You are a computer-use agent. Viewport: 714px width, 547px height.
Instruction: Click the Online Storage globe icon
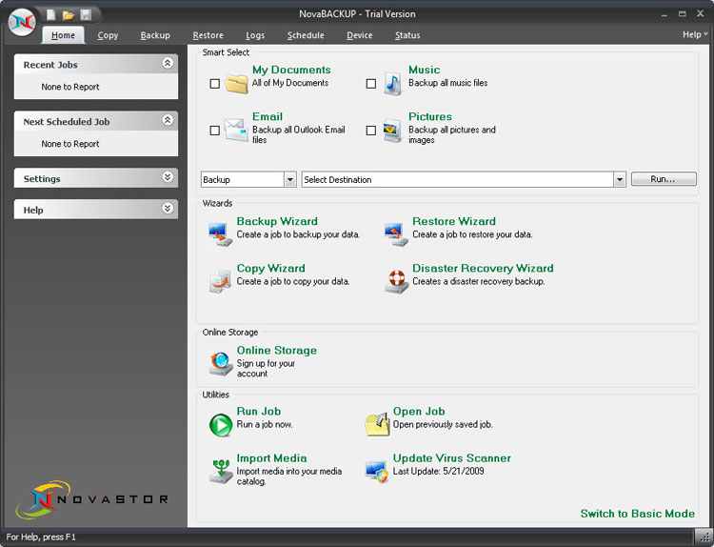tap(220, 362)
